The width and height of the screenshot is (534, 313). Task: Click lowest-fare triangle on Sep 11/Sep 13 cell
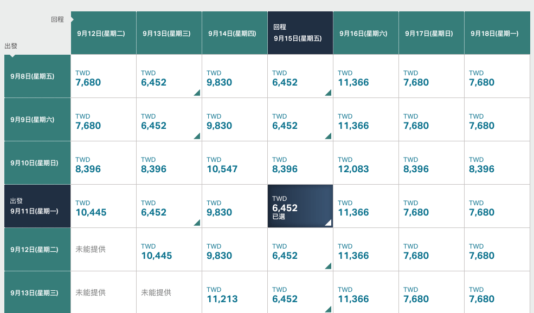click(197, 223)
